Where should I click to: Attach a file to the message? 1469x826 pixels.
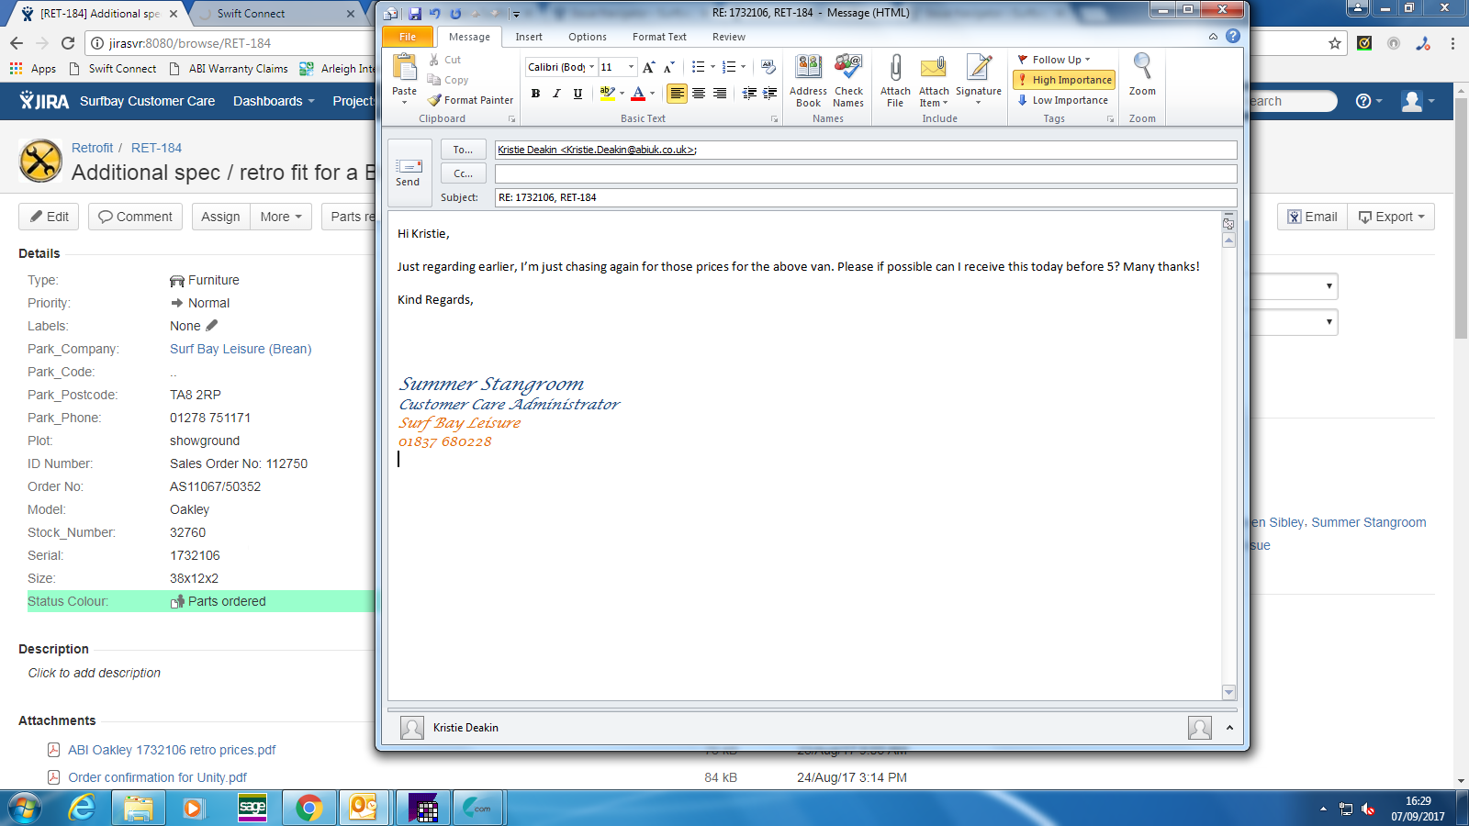pyautogui.click(x=895, y=81)
